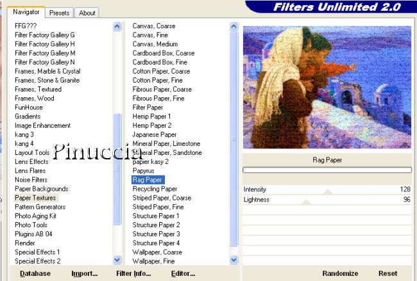The height and width of the screenshot is (281, 417).
Task: Select Filter Paper filter
Action: [148, 108]
